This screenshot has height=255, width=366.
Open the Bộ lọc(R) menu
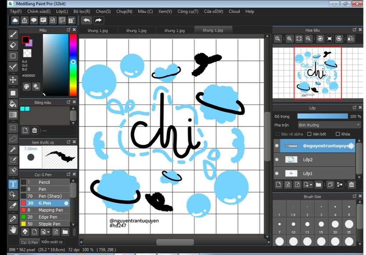pyautogui.click(x=82, y=11)
